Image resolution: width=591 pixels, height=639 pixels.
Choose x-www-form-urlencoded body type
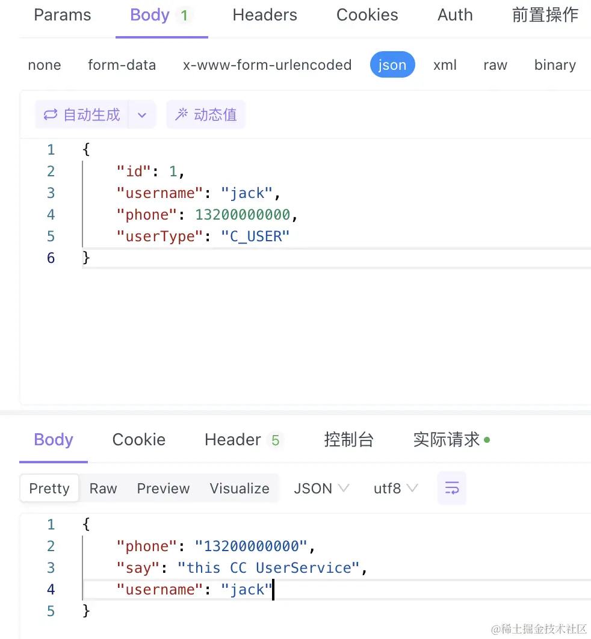267,65
